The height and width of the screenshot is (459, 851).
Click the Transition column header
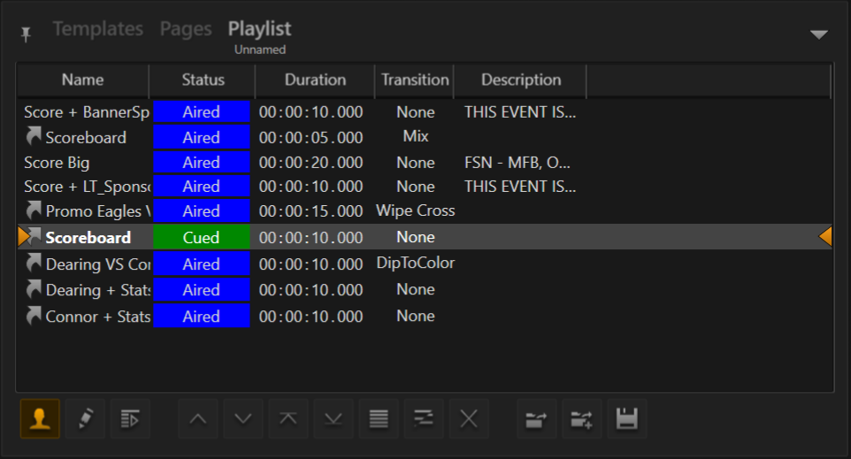tap(415, 80)
